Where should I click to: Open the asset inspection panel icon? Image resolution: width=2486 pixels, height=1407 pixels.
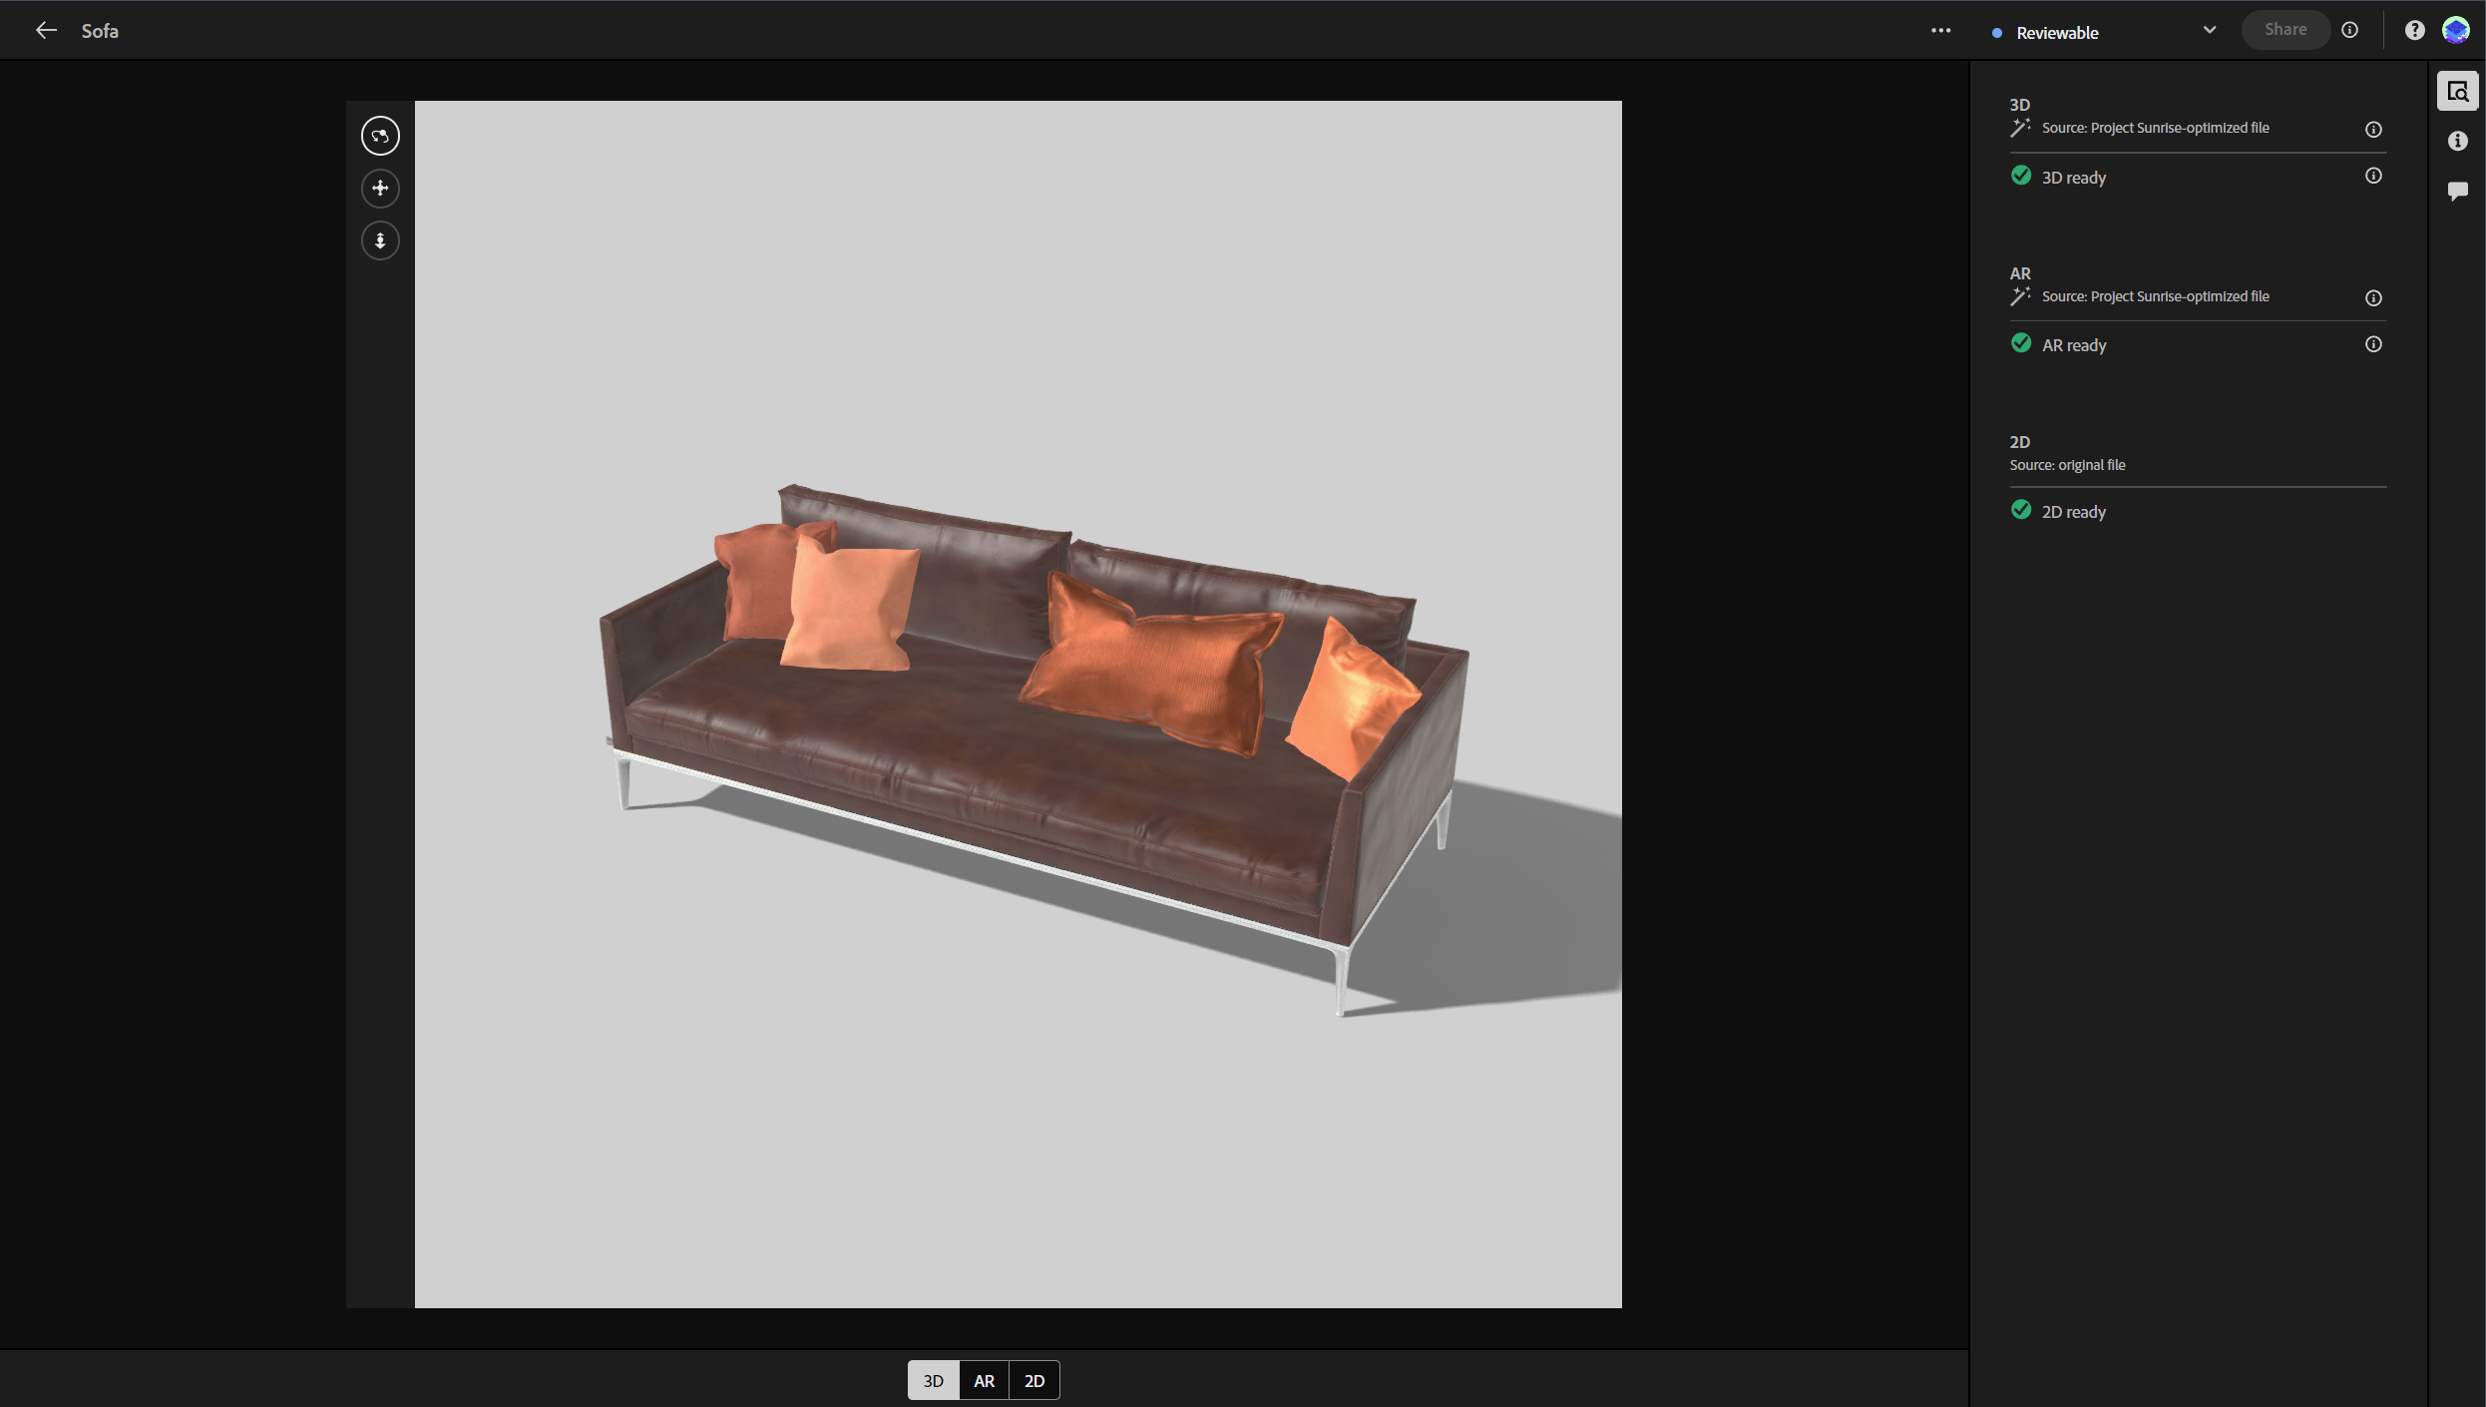[2457, 92]
